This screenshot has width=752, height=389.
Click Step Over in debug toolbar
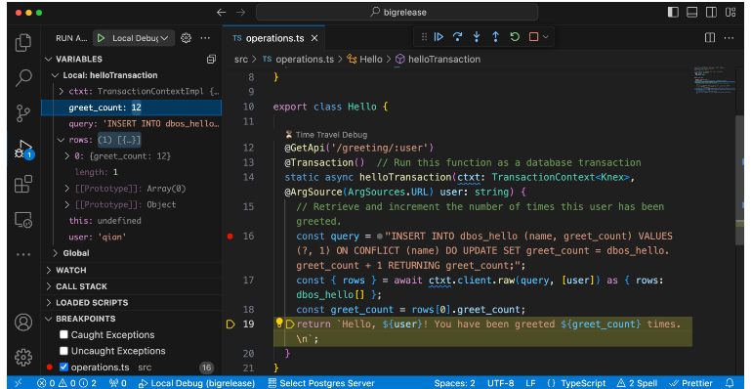click(x=457, y=37)
